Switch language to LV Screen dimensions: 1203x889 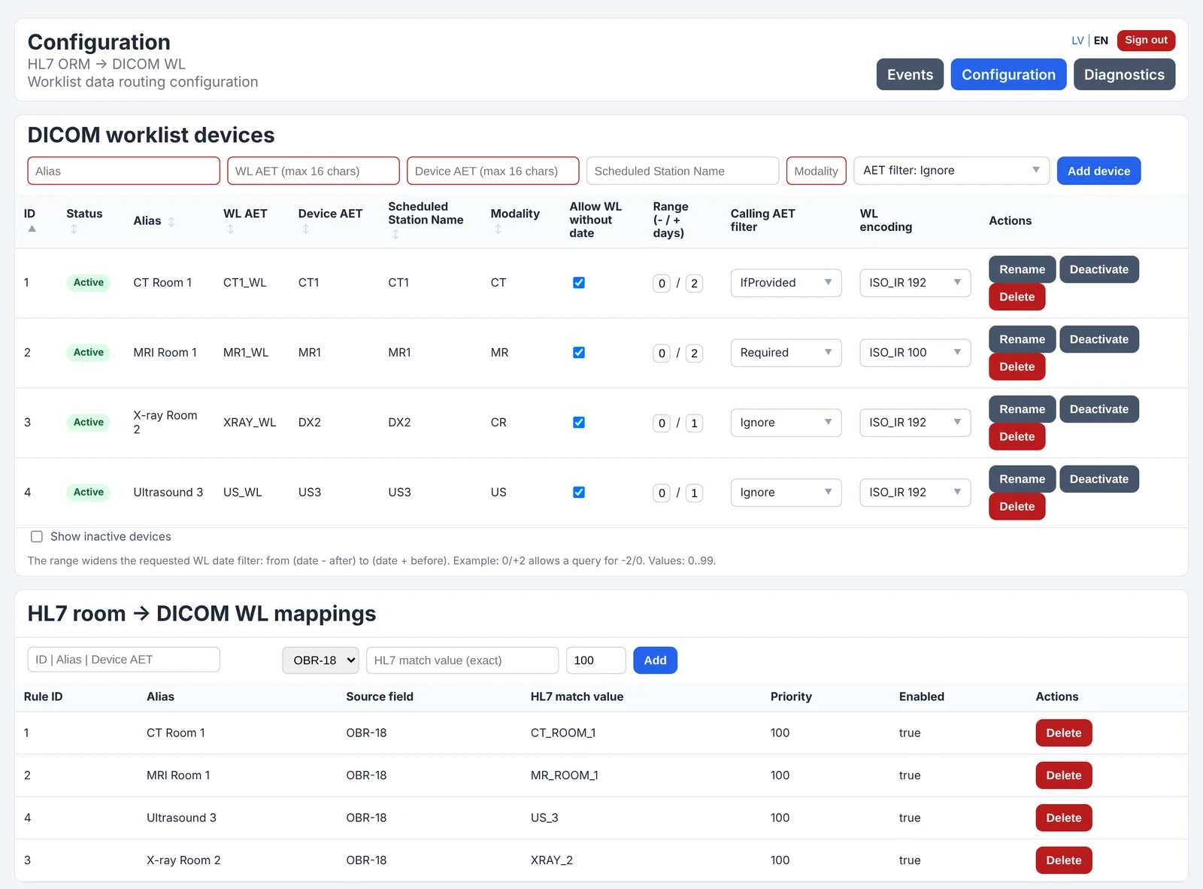click(x=1077, y=41)
